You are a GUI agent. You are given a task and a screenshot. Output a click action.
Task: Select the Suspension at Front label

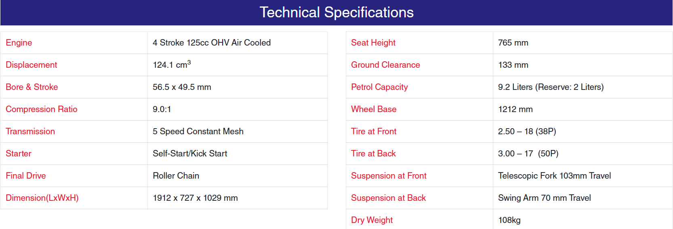(x=389, y=176)
